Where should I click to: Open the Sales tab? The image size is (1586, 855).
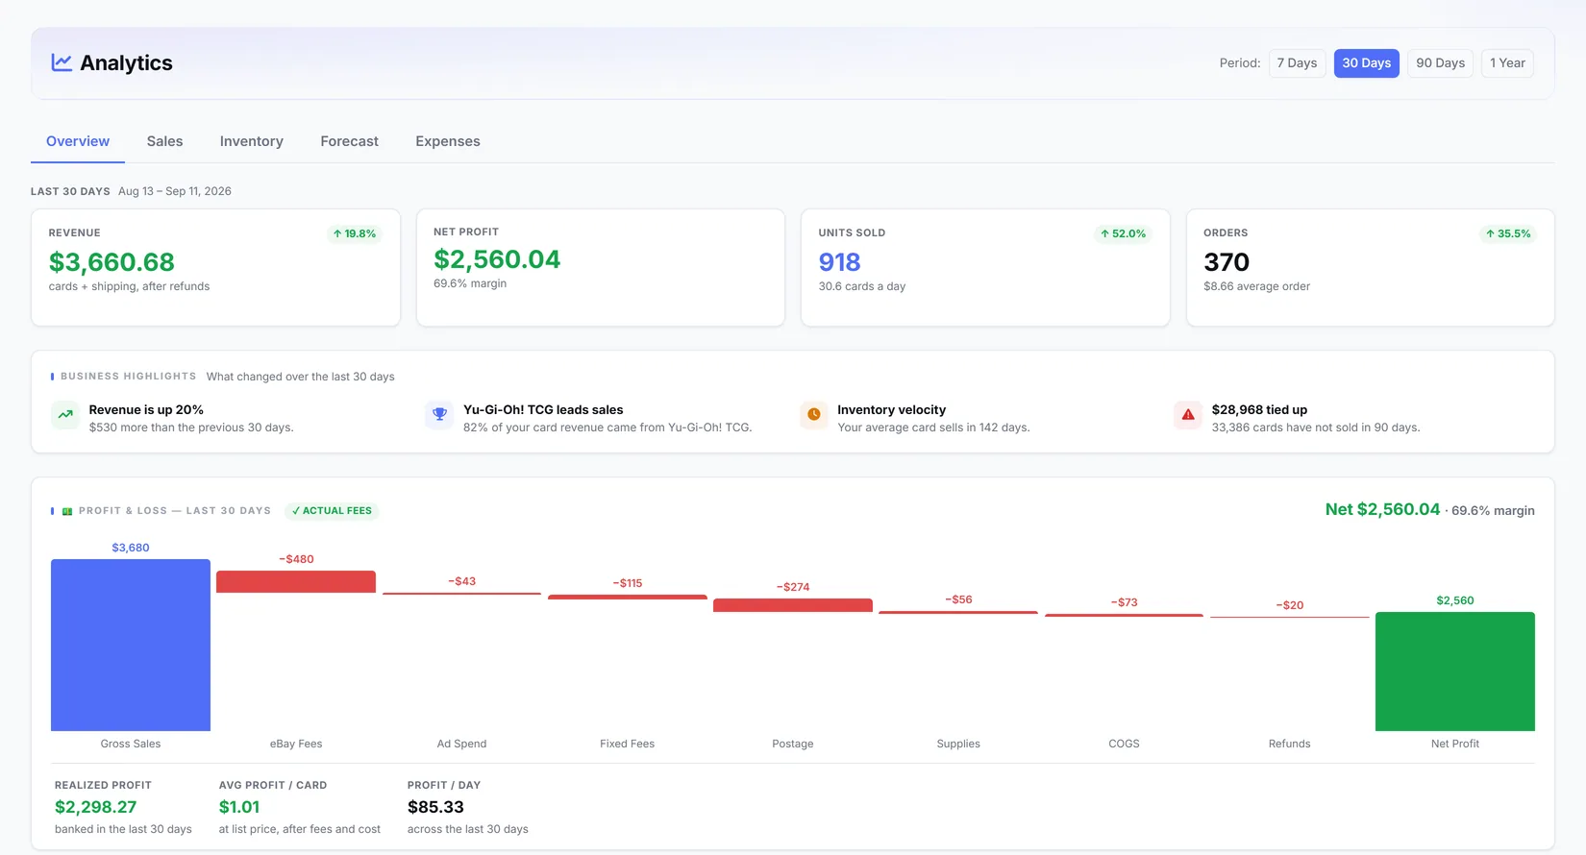click(164, 141)
